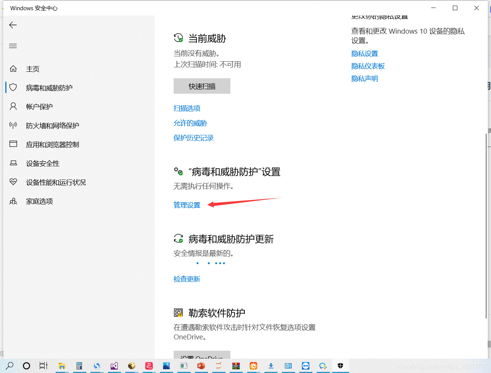Click Windows Security shield on the taskbar

point(340,366)
